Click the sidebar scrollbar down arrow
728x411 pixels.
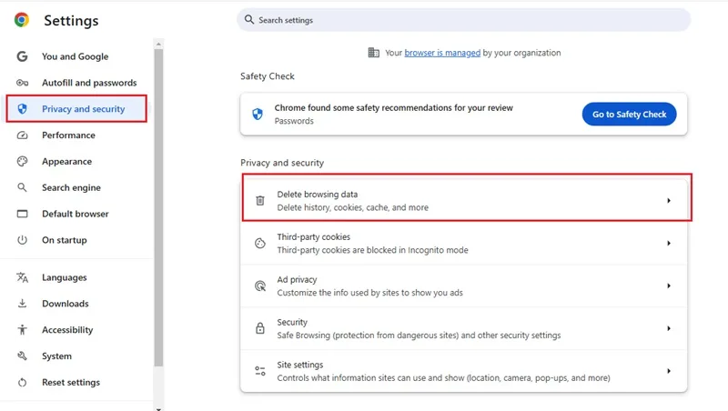pyautogui.click(x=158, y=408)
